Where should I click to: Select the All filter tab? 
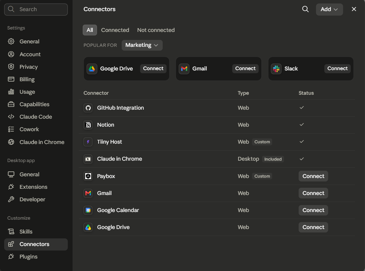[x=90, y=30]
